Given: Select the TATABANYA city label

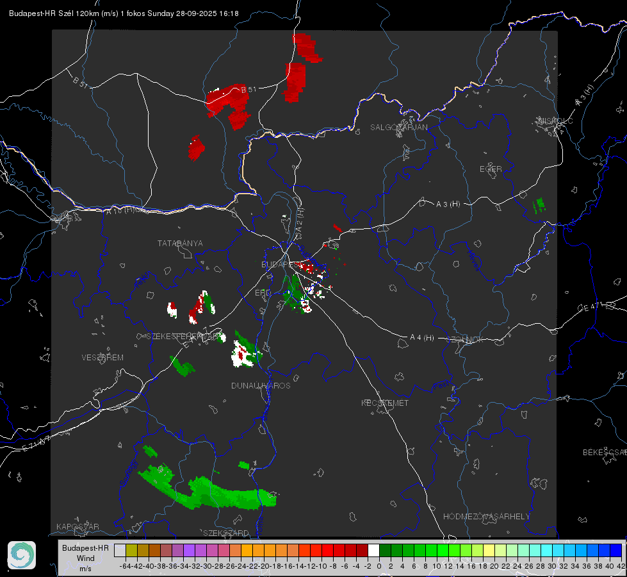Looking at the screenshot, I should [180, 244].
